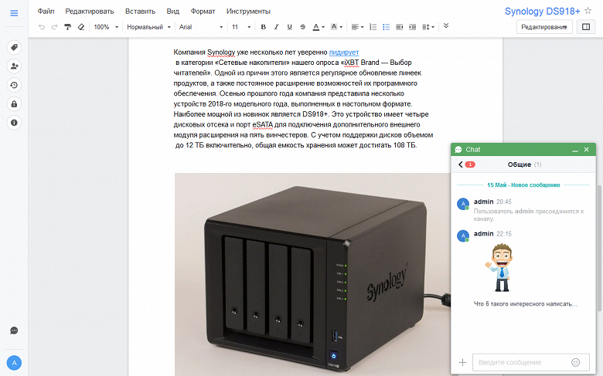Expand the toolbar with double chevron
603x376 pixels.
click(446, 25)
